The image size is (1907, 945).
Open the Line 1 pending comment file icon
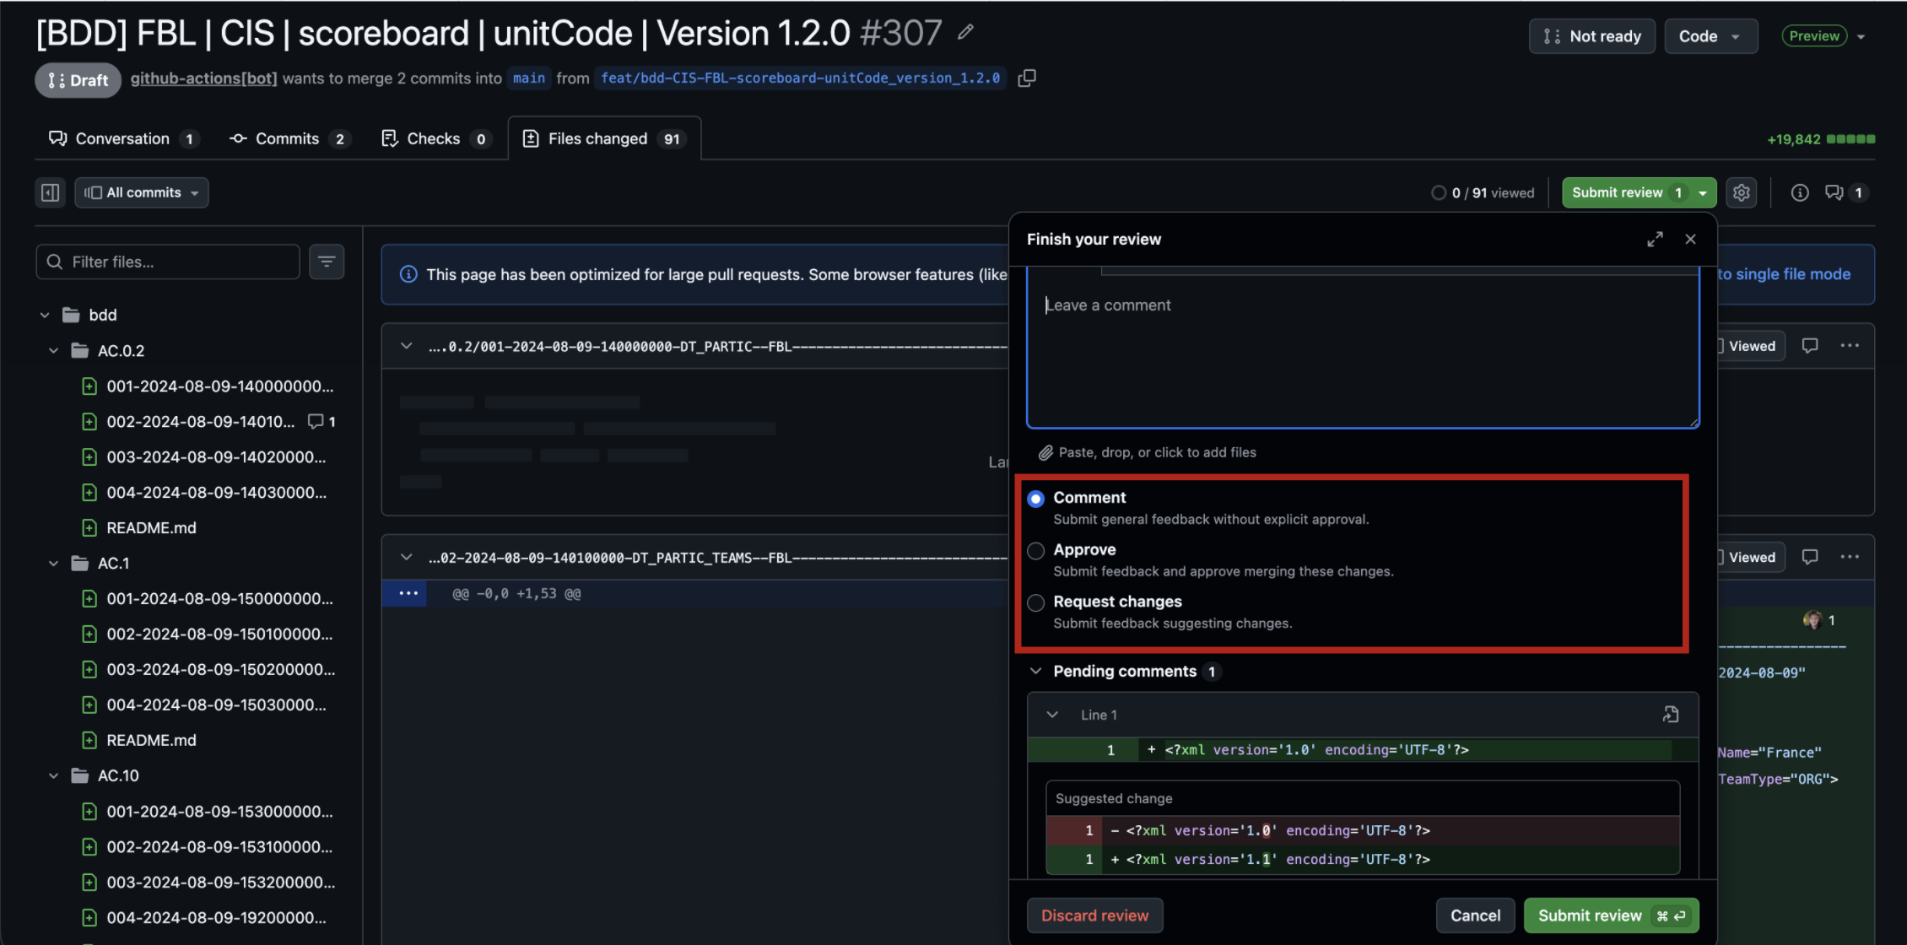point(1671,715)
